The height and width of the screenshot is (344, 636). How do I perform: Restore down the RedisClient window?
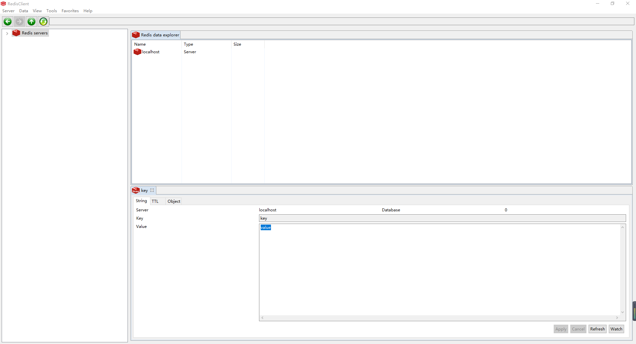[x=612, y=4]
